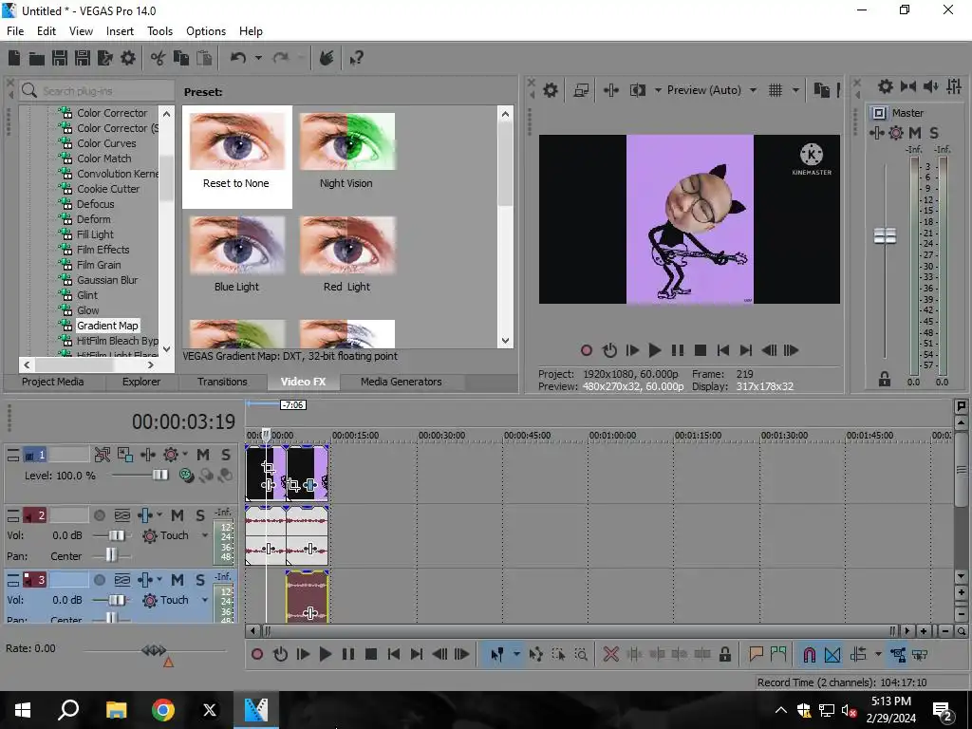Go to end in timeline transport
The height and width of the screenshot is (729, 972).
416,655
